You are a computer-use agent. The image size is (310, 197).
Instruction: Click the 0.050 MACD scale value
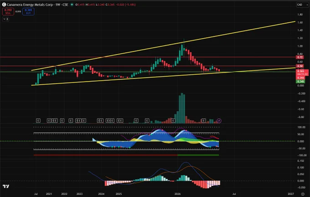[300, 174]
